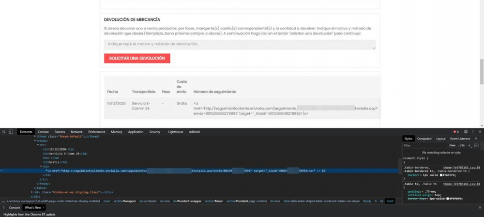Select the Computed pane tab
This screenshot has width=484, height=217.
424,139
